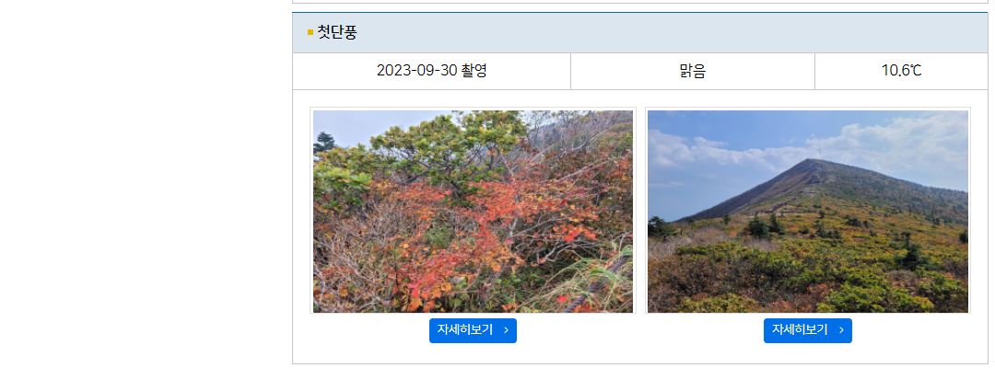Click the blank white area left of the panel
The height and width of the screenshot is (368, 995).
146,184
